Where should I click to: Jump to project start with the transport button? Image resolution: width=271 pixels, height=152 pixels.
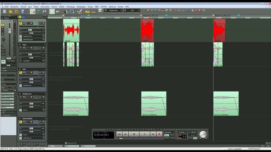(119, 134)
